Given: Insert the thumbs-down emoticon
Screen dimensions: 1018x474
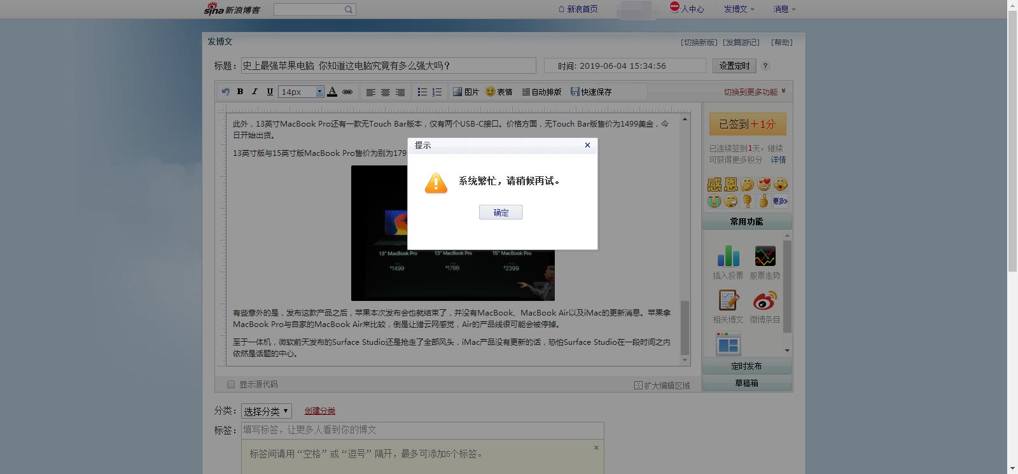Looking at the screenshot, I should pos(748,201).
